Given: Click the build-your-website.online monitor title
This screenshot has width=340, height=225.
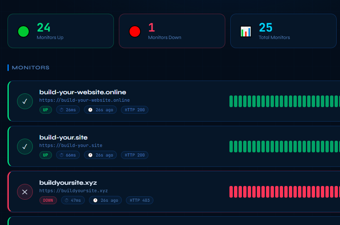Looking at the screenshot, I should pos(83,92).
